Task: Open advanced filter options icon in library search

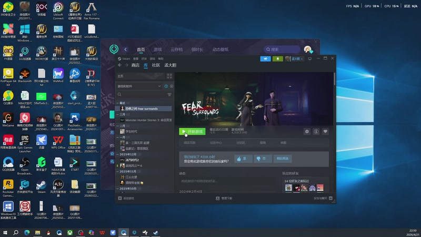Action: pyautogui.click(x=169, y=94)
